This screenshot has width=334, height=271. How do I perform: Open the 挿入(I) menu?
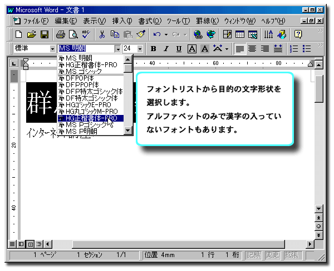point(122,21)
